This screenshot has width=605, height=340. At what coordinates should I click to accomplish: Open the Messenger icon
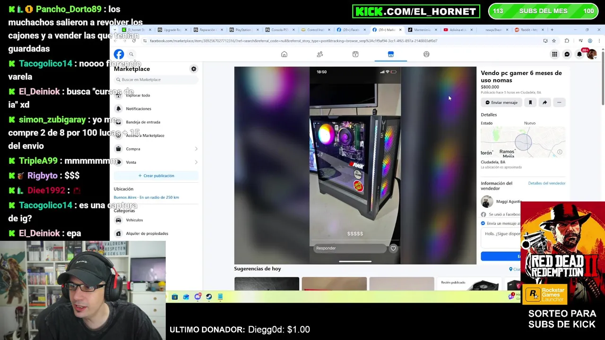click(x=567, y=54)
